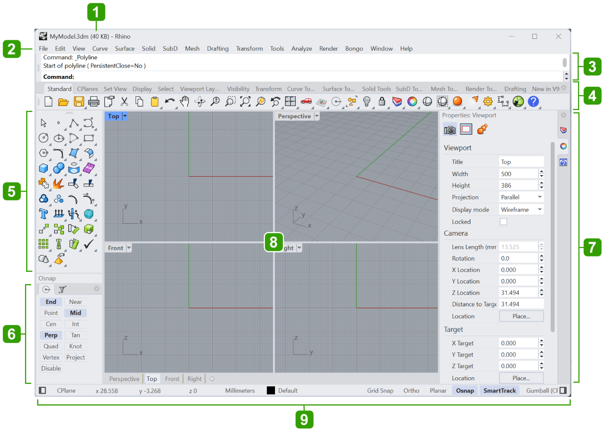The height and width of the screenshot is (430, 604).
Task: Open the Surface menu
Action: point(125,49)
